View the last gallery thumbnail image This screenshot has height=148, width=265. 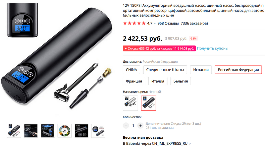(98, 131)
